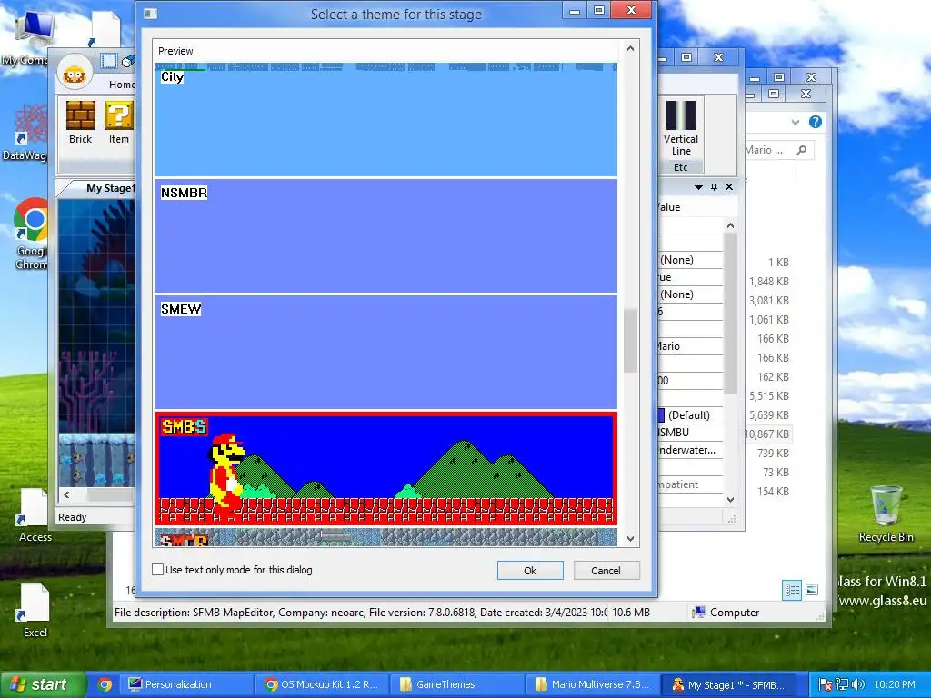Click the theme dialog title bar icon

[x=151, y=13]
